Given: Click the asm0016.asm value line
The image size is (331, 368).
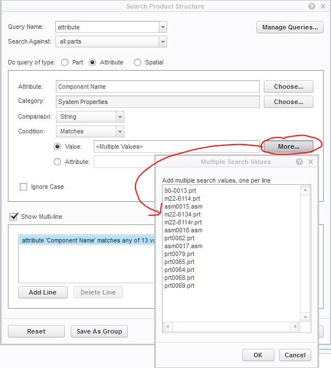Looking at the screenshot, I should pyautogui.click(x=184, y=231).
